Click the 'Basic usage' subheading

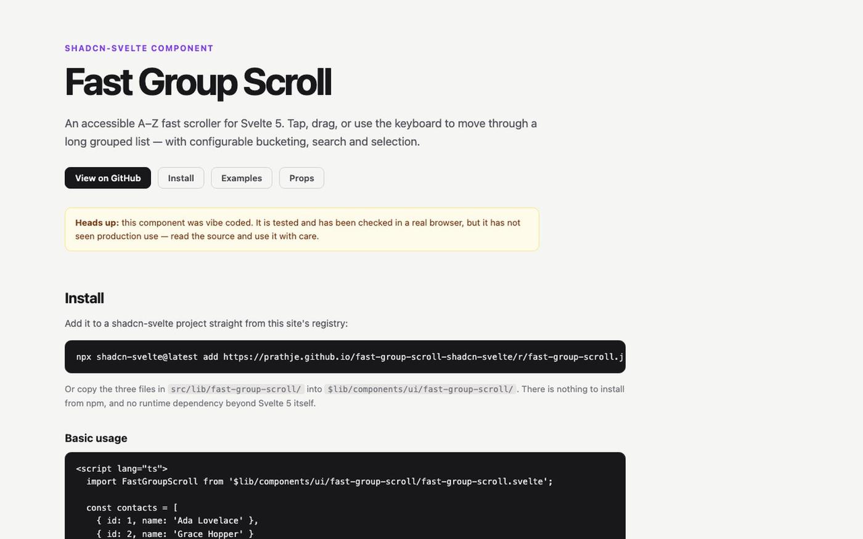[x=96, y=438]
